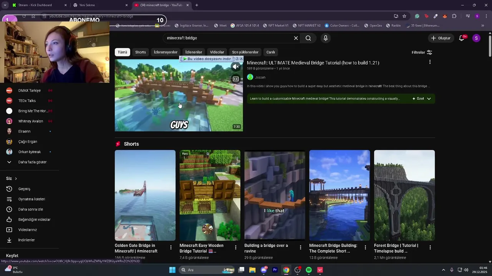Expand the 'Siz' section arrow
Viewport: 492px width, 276px height.
click(x=16, y=179)
